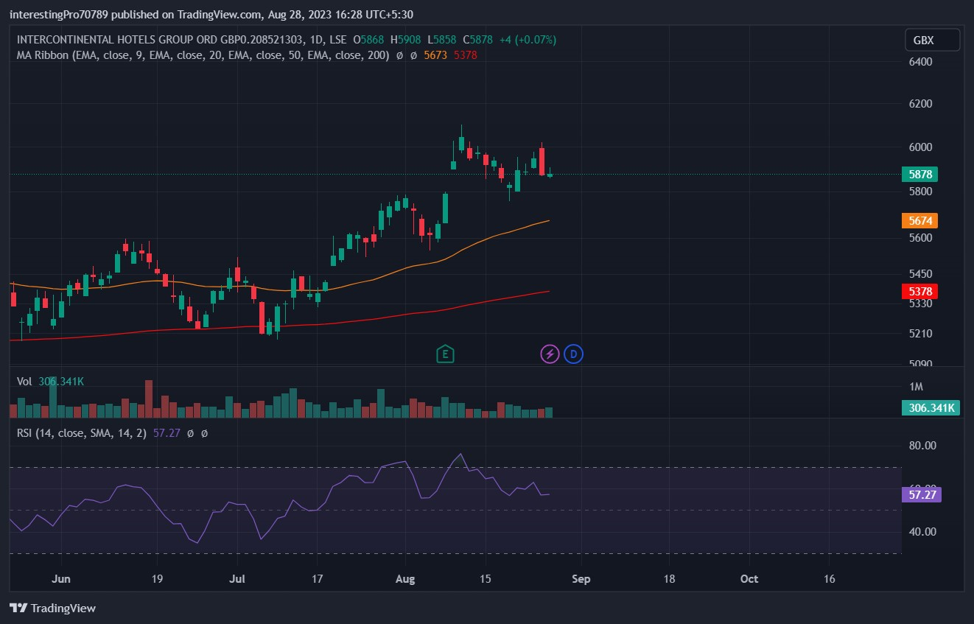Image resolution: width=974 pixels, height=624 pixels.
Task: Click the green 306.341K volume axis label
Action: [x=931, y=407]
